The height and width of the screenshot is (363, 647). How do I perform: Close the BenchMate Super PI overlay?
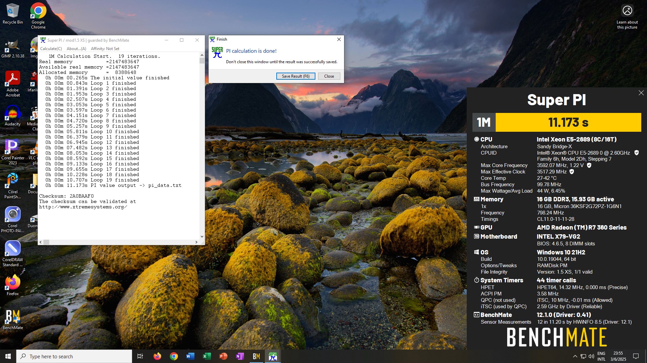[641, 93]
